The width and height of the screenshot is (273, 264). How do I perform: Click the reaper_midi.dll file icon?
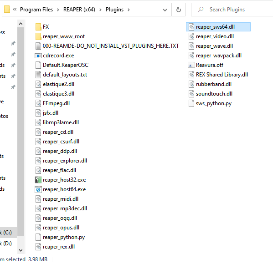38,199
